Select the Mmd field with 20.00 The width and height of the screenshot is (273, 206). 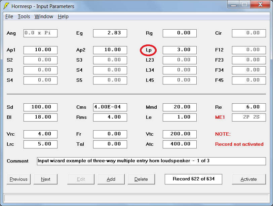[180, 107]
